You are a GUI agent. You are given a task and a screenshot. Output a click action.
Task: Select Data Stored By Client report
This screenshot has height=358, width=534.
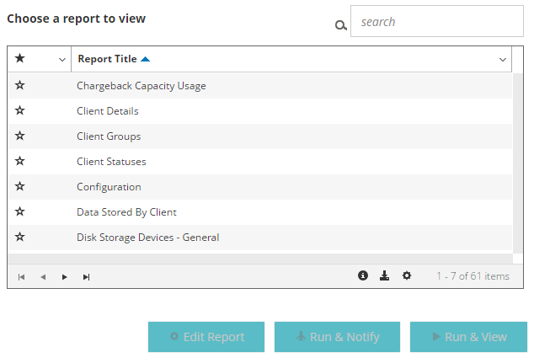(126, 212)
